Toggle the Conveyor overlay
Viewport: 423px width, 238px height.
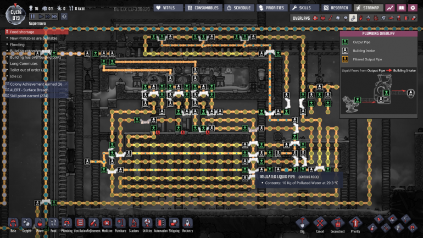coord(414,18)
